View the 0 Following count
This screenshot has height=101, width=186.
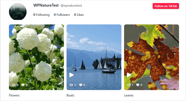coord(41,15)
